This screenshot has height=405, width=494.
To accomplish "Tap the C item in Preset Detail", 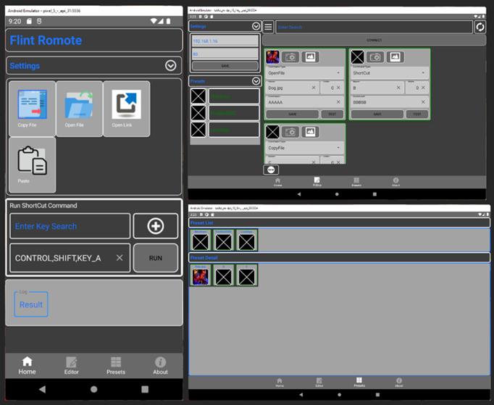I will [x=246, y=275].
